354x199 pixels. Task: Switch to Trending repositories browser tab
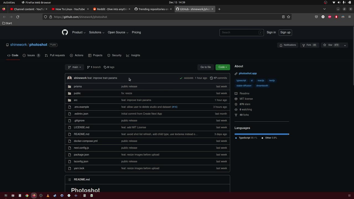[153, 9]
